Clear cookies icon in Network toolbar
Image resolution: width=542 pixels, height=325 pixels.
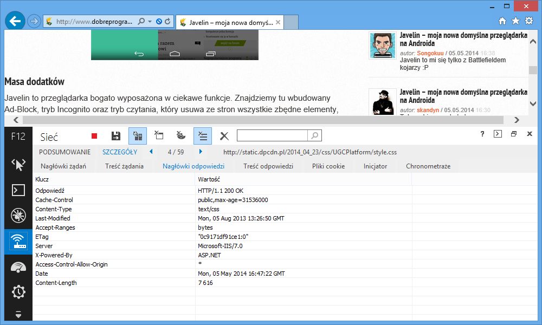180,135
